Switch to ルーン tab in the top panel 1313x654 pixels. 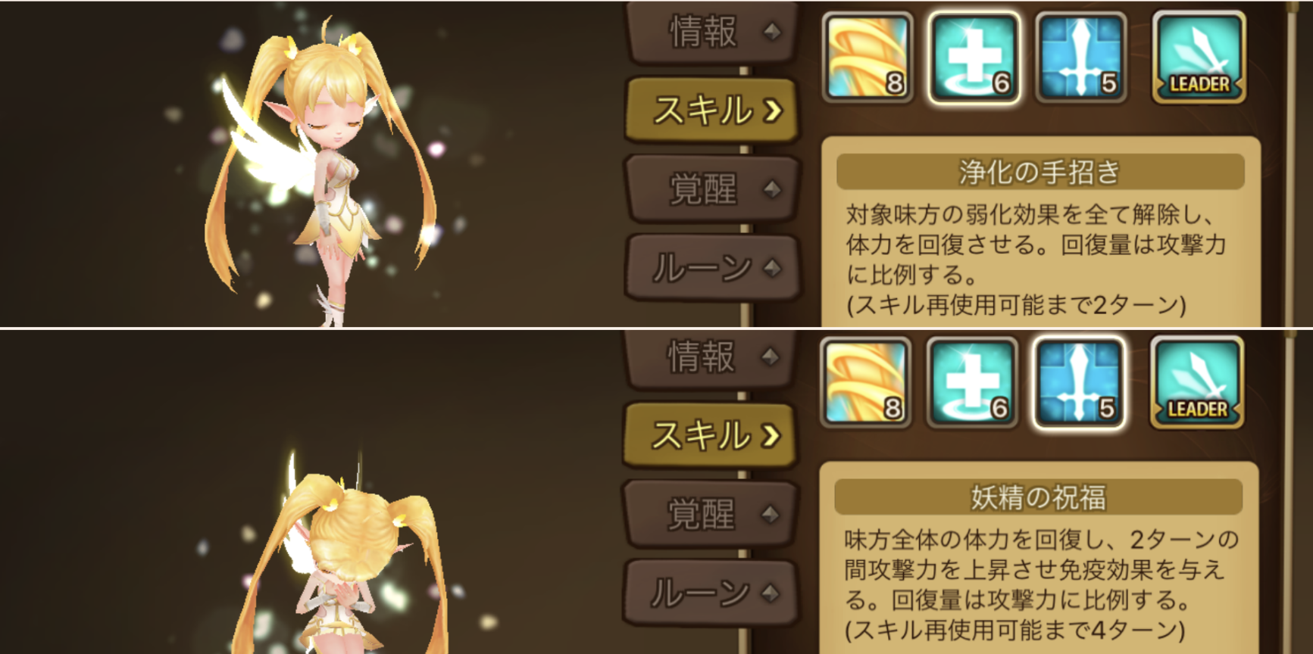(714, 268)
